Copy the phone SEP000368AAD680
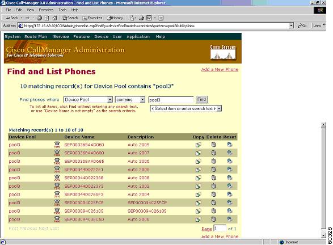 tap(198, 153)
